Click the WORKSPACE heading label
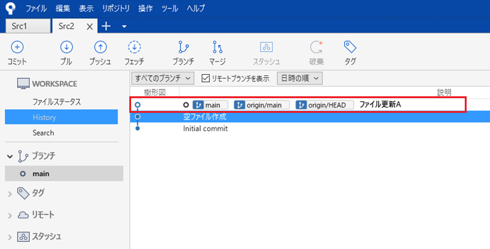The height and width of the screenshot is (249, 490). pos(54,84)
